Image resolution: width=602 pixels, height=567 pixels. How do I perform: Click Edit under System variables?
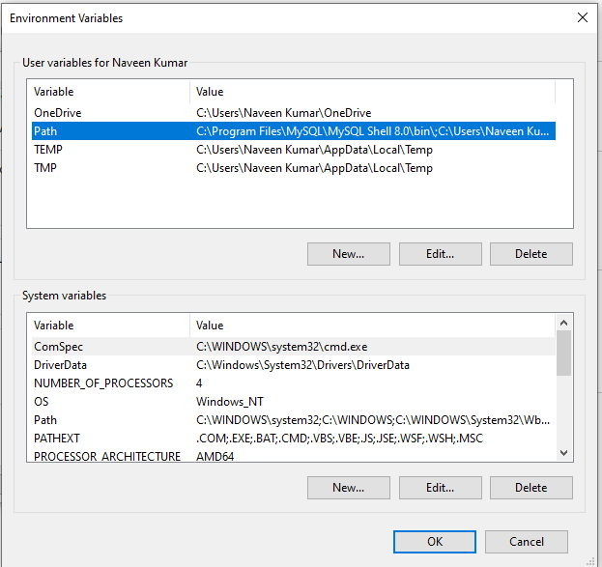click(440, 488)
